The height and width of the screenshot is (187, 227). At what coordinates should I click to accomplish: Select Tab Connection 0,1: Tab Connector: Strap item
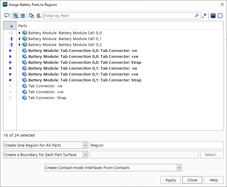click(85, 80)
